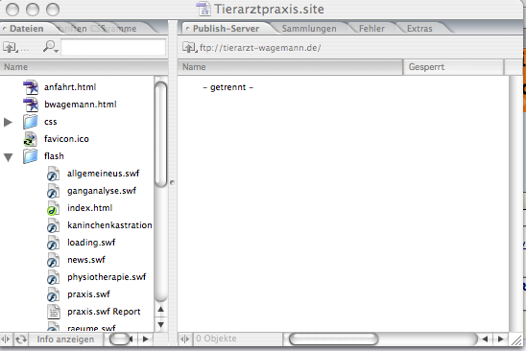Click the green index.html file icon

[53, 208]
